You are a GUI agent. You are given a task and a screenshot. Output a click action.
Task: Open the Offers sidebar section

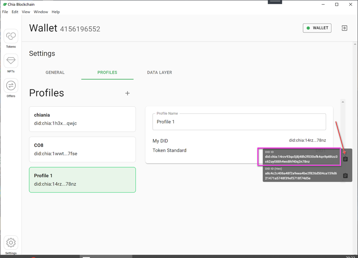pos(11,88)
